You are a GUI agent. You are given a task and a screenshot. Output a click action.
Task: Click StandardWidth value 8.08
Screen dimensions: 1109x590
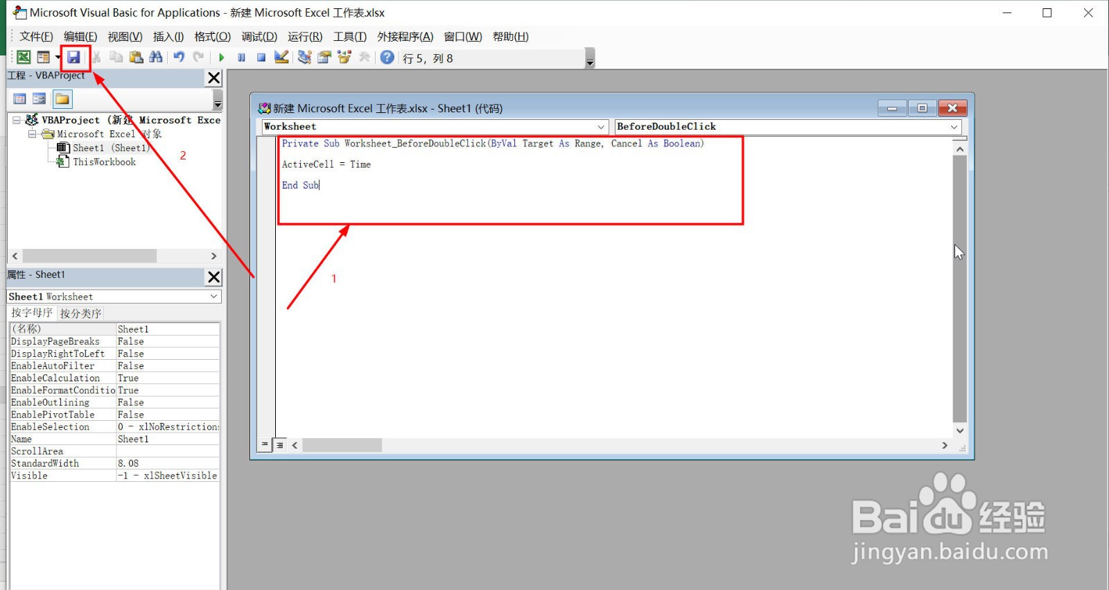pyautogui.click(x=168, y=463)
